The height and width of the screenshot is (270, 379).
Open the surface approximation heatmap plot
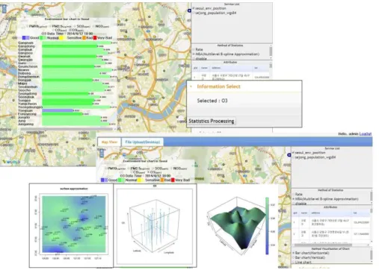coord(71,225)
